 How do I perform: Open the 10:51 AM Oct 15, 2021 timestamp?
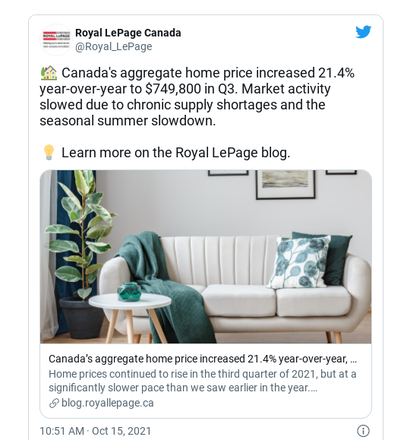click(96, 431)
